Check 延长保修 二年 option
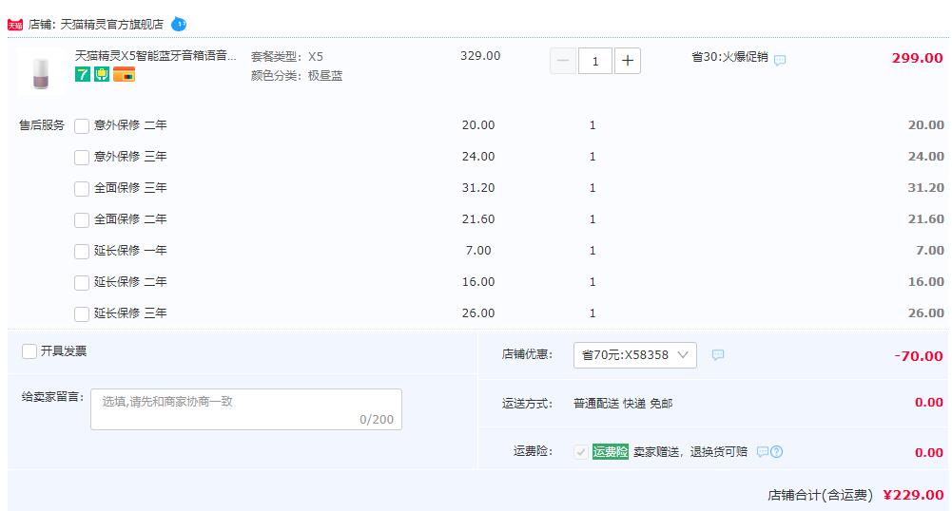This screenshot has width=952, height=511. (82, 282)
